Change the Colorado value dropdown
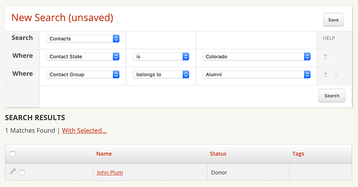The height and width of the screenshot is (187, 358). tap(256, 57)
